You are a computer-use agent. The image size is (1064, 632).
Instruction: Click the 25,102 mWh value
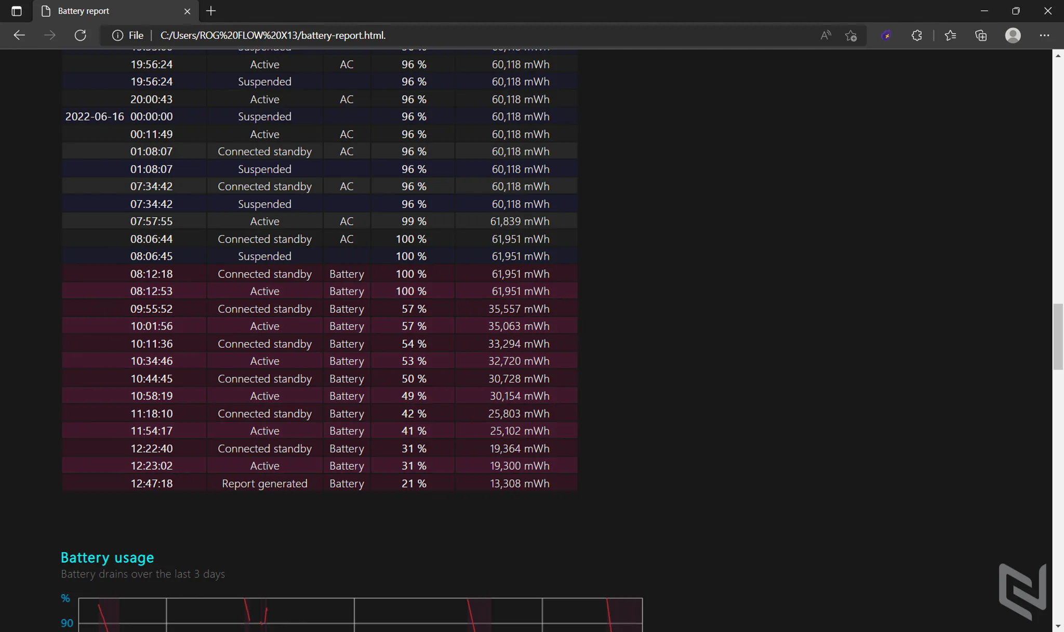tap(520, 430)
